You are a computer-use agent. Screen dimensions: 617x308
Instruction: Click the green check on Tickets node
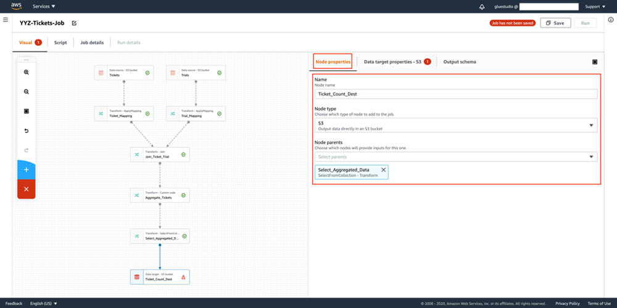[147, 73]
